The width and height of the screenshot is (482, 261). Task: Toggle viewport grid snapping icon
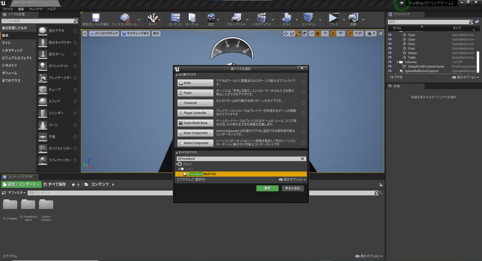click(x=317, y=34)
